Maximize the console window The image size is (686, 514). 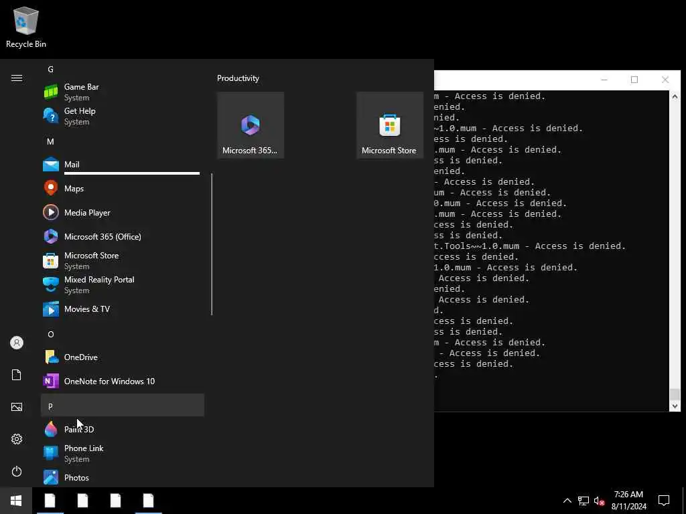(634, 80)
